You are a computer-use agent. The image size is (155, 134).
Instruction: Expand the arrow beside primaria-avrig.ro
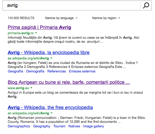[36, 33]
